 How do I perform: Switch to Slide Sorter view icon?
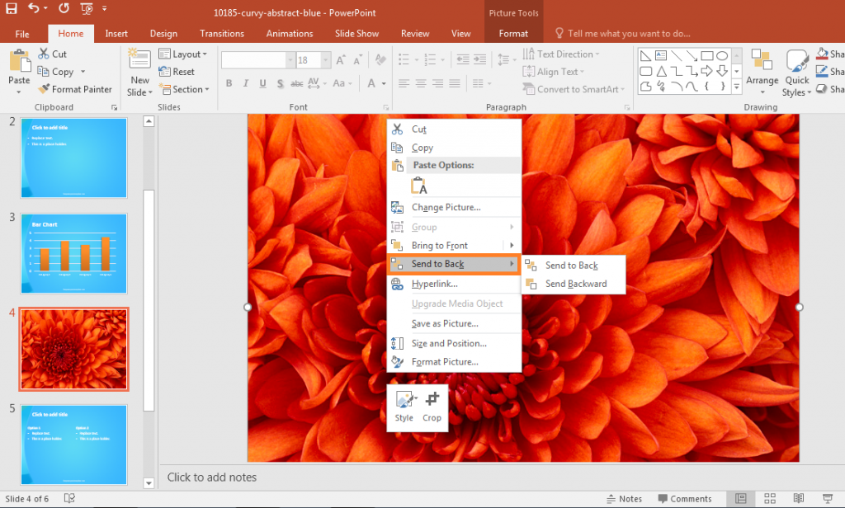pyautogui.click(x=770, y=498)
